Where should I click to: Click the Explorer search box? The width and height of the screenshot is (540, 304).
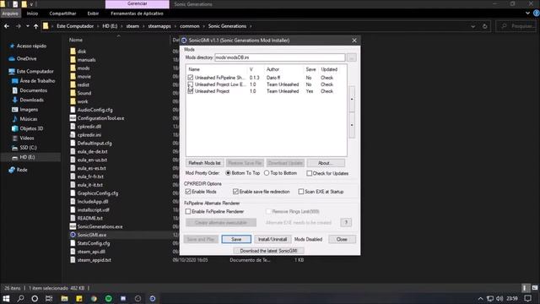(516, 26)
